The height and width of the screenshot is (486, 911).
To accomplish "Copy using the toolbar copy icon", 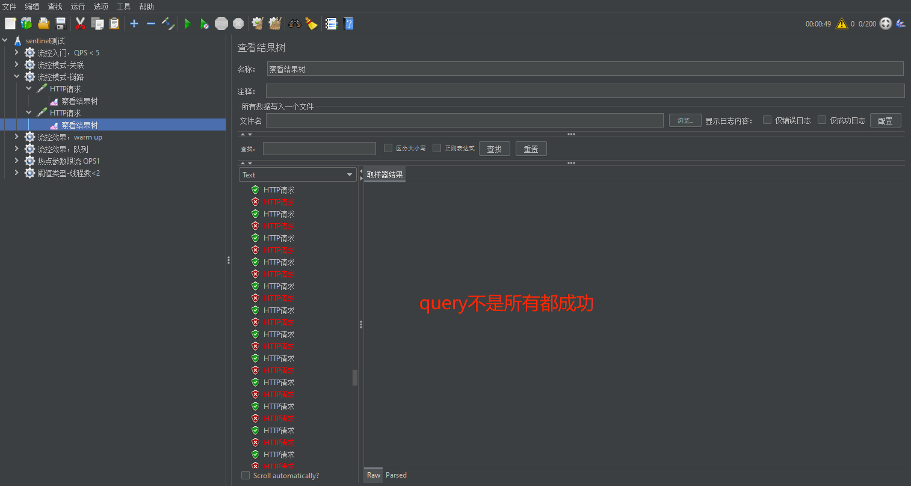I will [x=97, y=23].
